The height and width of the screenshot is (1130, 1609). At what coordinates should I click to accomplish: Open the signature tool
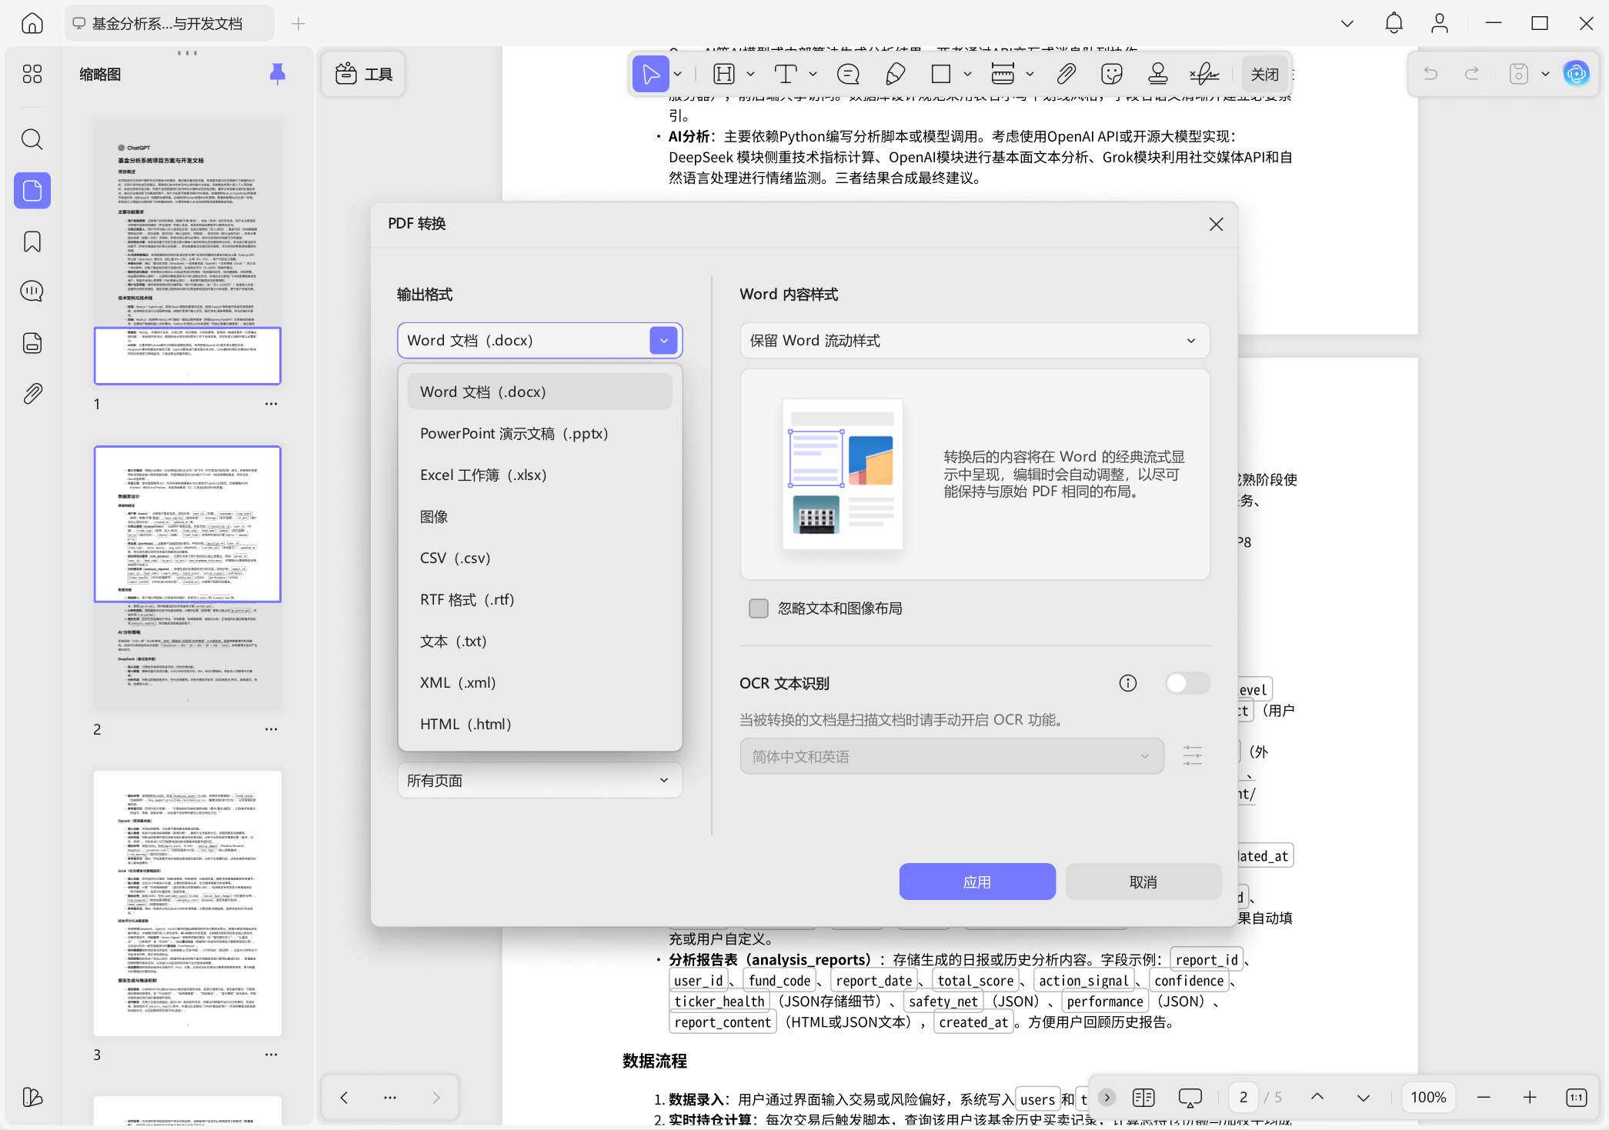[x=1204, y=74]
